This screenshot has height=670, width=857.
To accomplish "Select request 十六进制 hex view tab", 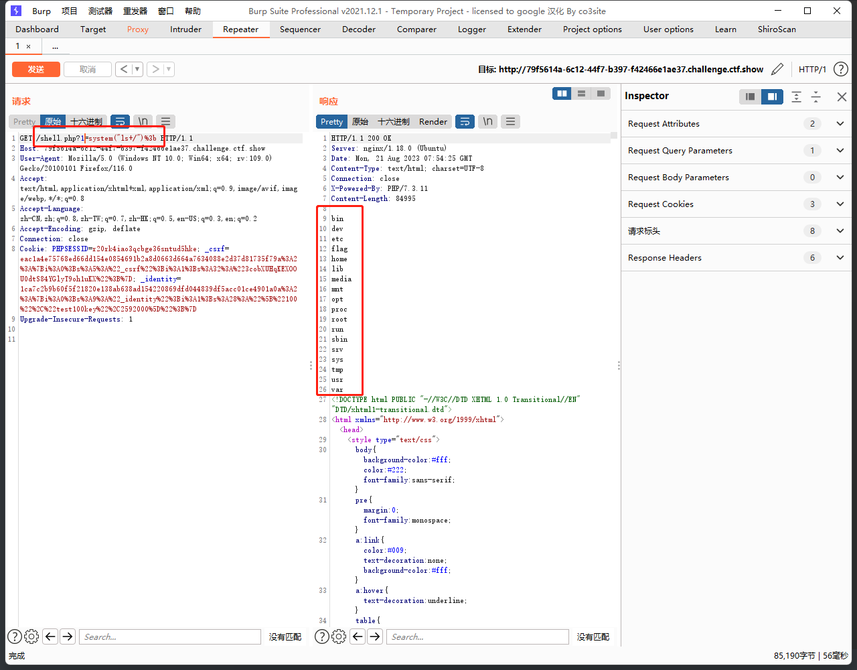I will point(86,121).
